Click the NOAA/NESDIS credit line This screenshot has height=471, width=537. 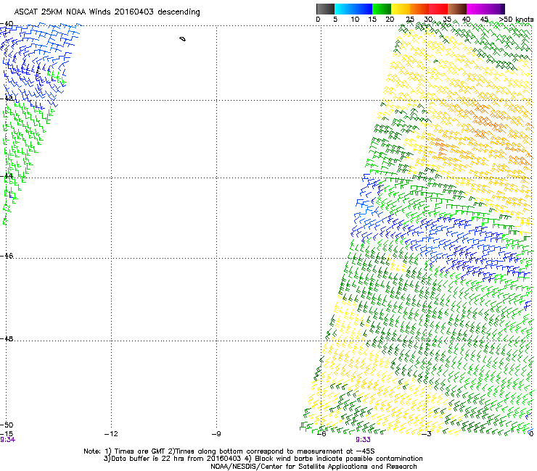tap(313, 467)
